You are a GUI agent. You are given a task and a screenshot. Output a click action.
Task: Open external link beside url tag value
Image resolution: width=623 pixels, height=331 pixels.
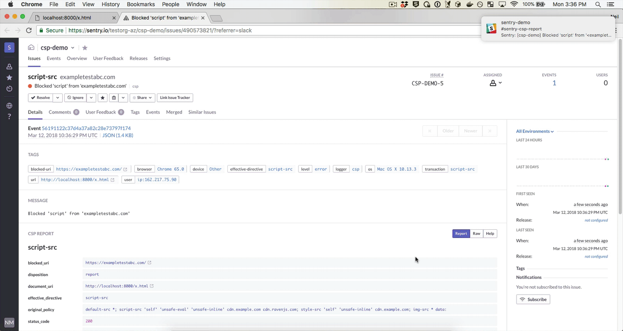click(112, 180)
